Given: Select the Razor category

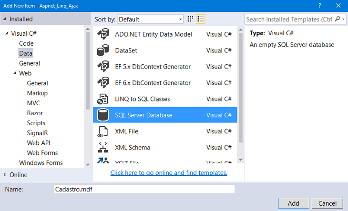Looking at the screenshot, I should (35, 113).
